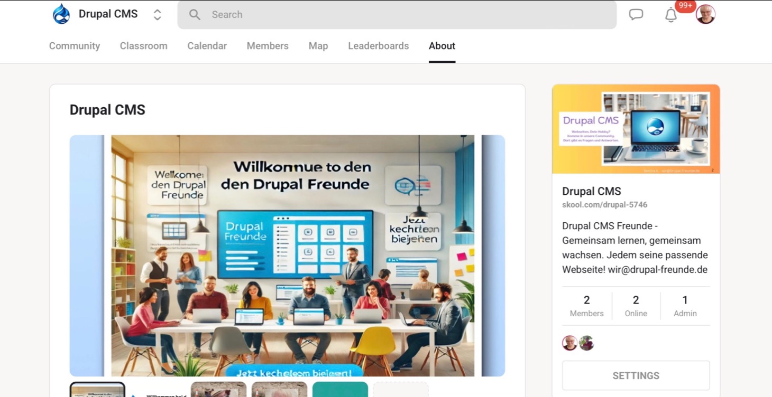Open the profile avatar menu
Viewport: 772px width, 397px height.
pos(705,14)
